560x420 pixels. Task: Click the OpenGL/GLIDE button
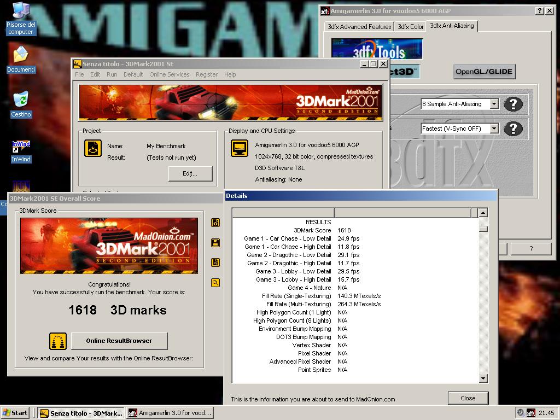click(x=484, y=72)
